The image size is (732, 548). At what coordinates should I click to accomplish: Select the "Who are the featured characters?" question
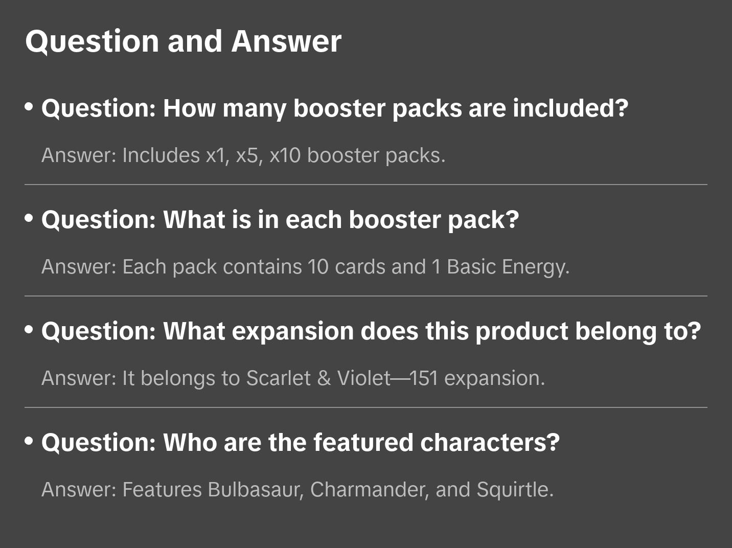(300, 443)
